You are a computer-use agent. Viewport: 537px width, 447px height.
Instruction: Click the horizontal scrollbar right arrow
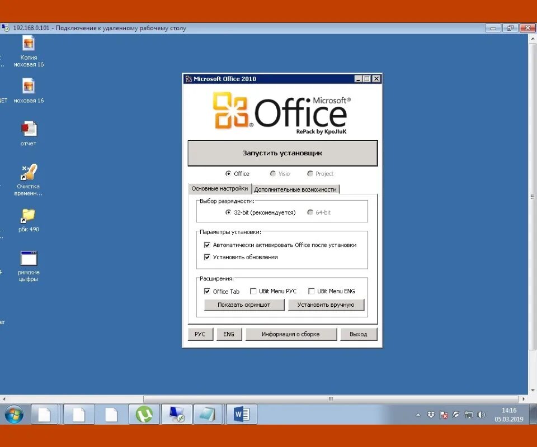click(524, 399)
